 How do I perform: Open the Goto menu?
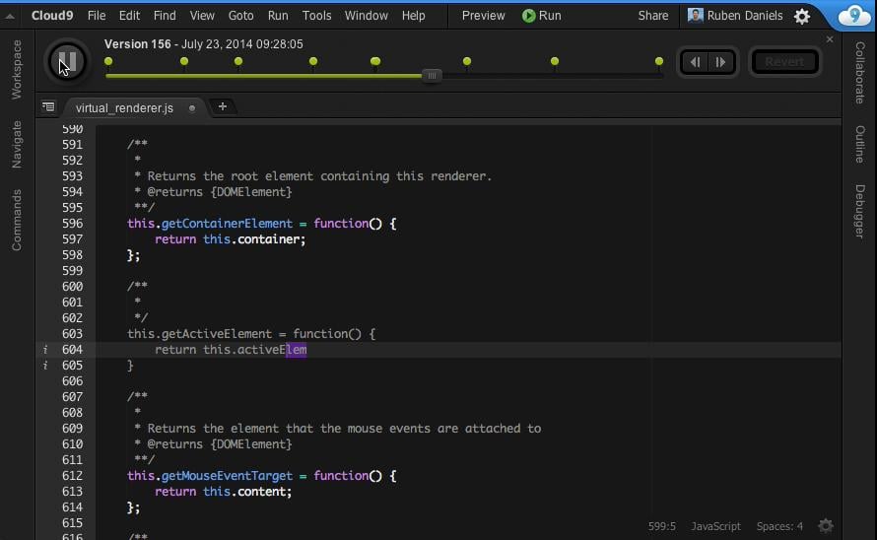click(240, 16)
